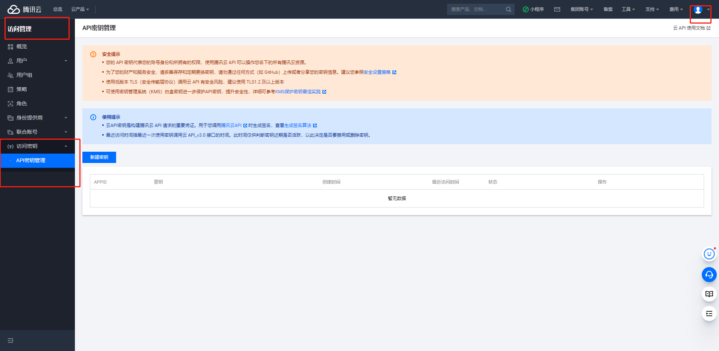The height and width of the screenshot is (351, 719).
Task: Open the documentation book floating icon
Action: [x=709, y=294]
